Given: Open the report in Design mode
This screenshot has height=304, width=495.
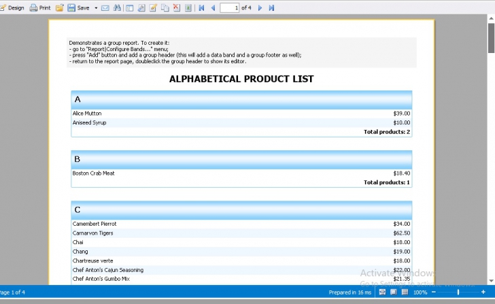Looking at the screenshot, I should point(12,8).
